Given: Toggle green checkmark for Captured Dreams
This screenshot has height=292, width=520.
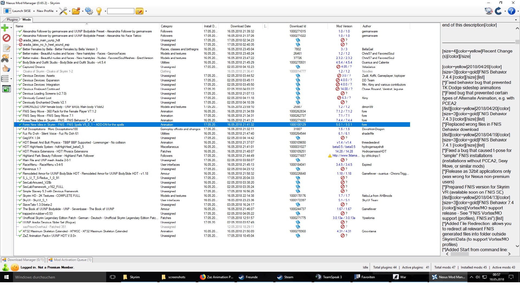Looking at the screenshot, I should (x=20, y=67).
